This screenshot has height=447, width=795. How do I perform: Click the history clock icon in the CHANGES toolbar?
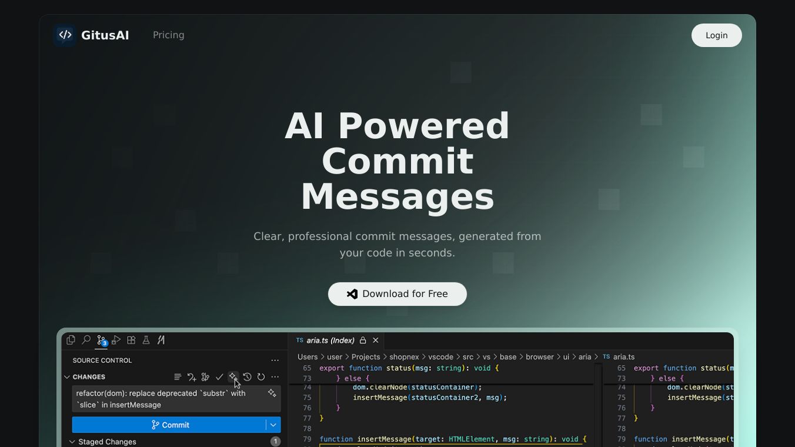tap(247, 377)
